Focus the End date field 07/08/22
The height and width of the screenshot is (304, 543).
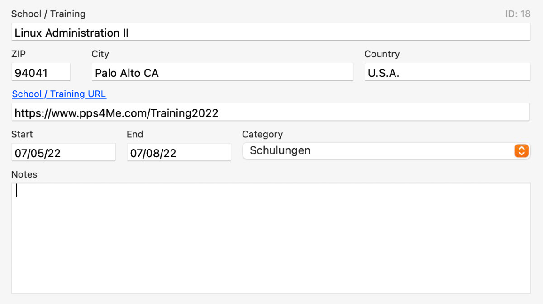pyautogui.click(x=179, y=153)
